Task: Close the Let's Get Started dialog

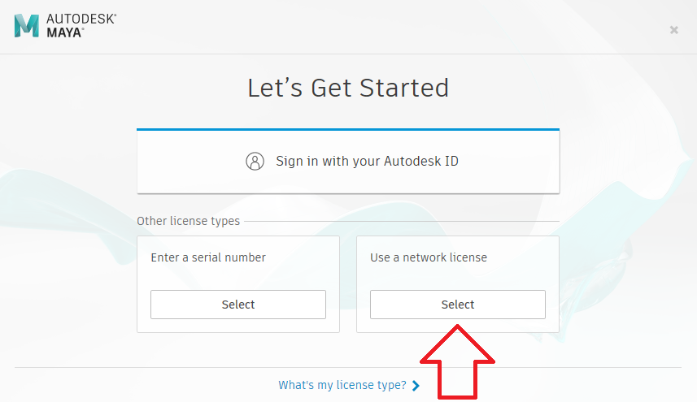Action: pos(674,30)
